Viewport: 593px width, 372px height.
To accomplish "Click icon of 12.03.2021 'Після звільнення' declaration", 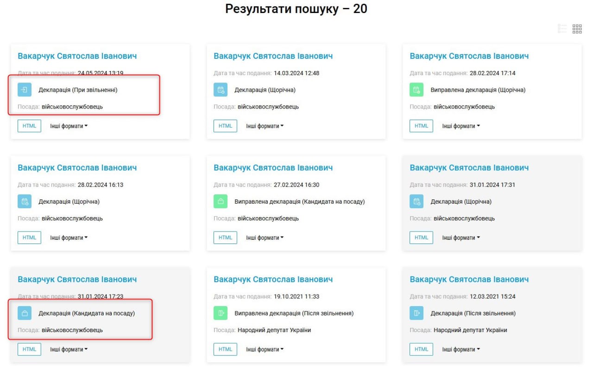I will 416,314.
